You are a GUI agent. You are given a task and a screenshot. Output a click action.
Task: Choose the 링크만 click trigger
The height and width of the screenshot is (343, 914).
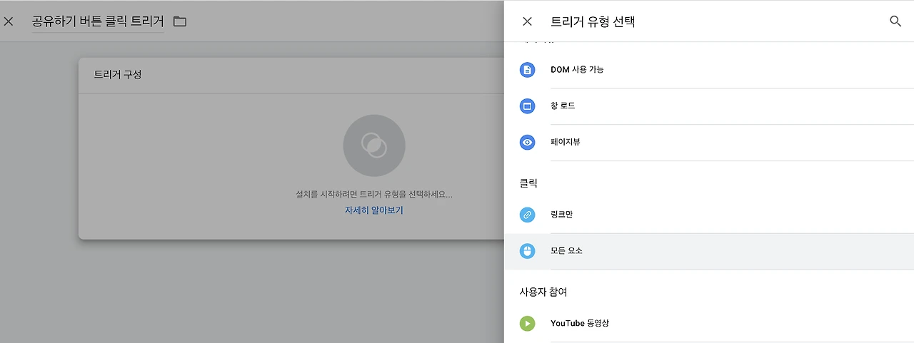pos(709,215)
